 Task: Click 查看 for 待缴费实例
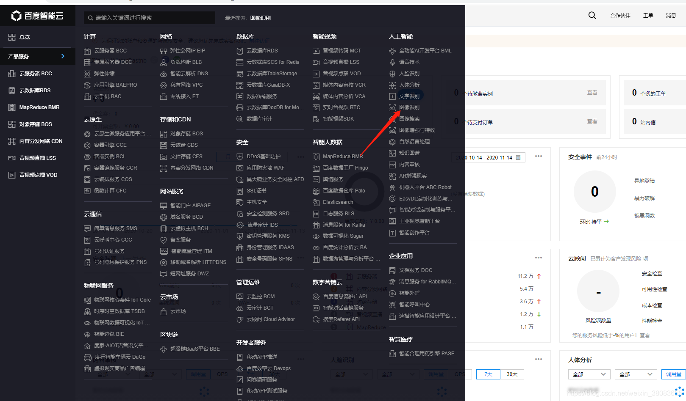click(x=592, y=93)
